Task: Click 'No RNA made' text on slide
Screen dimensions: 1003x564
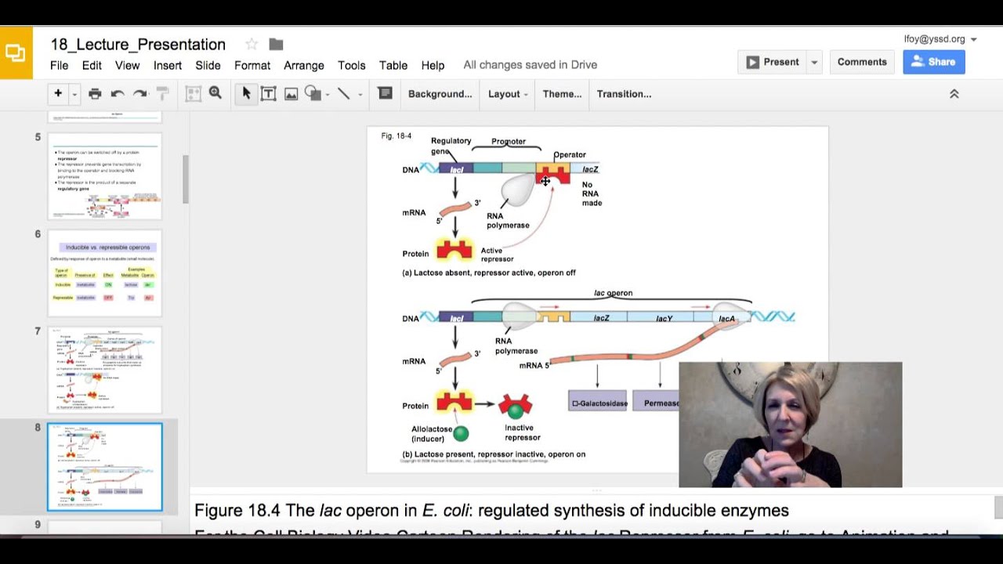Action: click(x=592, y=194)
